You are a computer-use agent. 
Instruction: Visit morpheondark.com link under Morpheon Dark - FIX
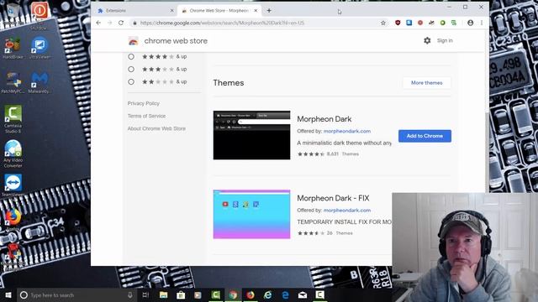tap(347, 211)
